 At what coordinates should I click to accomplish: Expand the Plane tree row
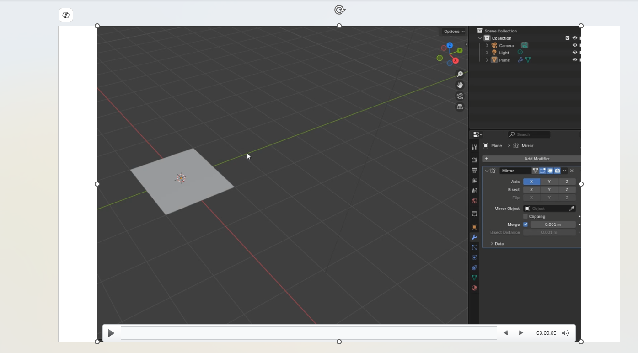tap(487, 60)
